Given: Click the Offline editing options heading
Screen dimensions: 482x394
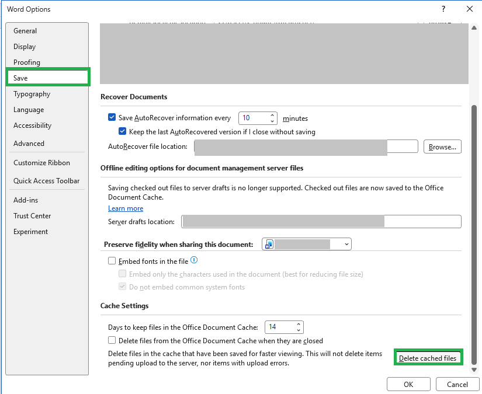Looking at the screenshot, I should (202, 168).
